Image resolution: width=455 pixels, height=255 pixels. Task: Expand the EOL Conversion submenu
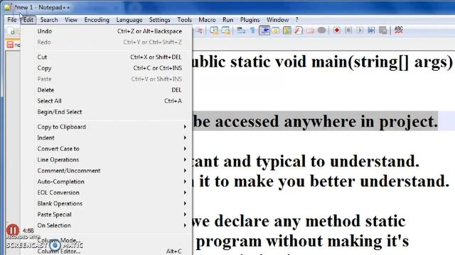(x=106, y=193)
